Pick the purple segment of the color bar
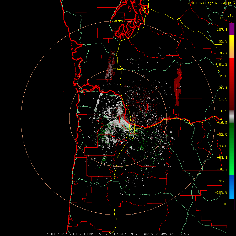This screenshot has width=236, height=236. click(x=232, y=29)
